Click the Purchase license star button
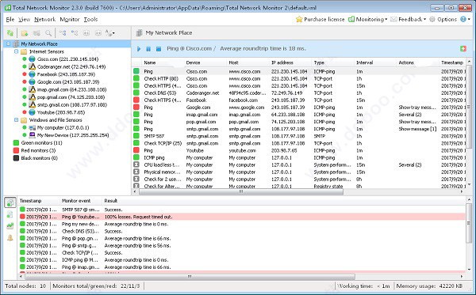The image size is (476, 295). pos(321,19)
